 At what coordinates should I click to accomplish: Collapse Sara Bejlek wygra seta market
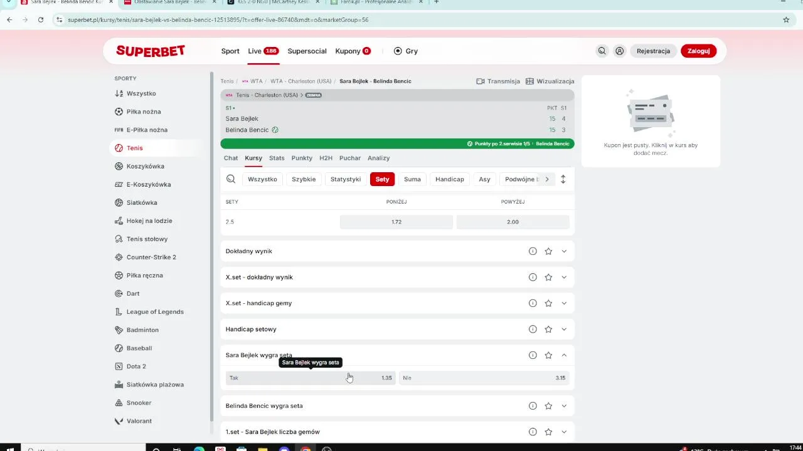pyautogui.click(x=564, y=355)
